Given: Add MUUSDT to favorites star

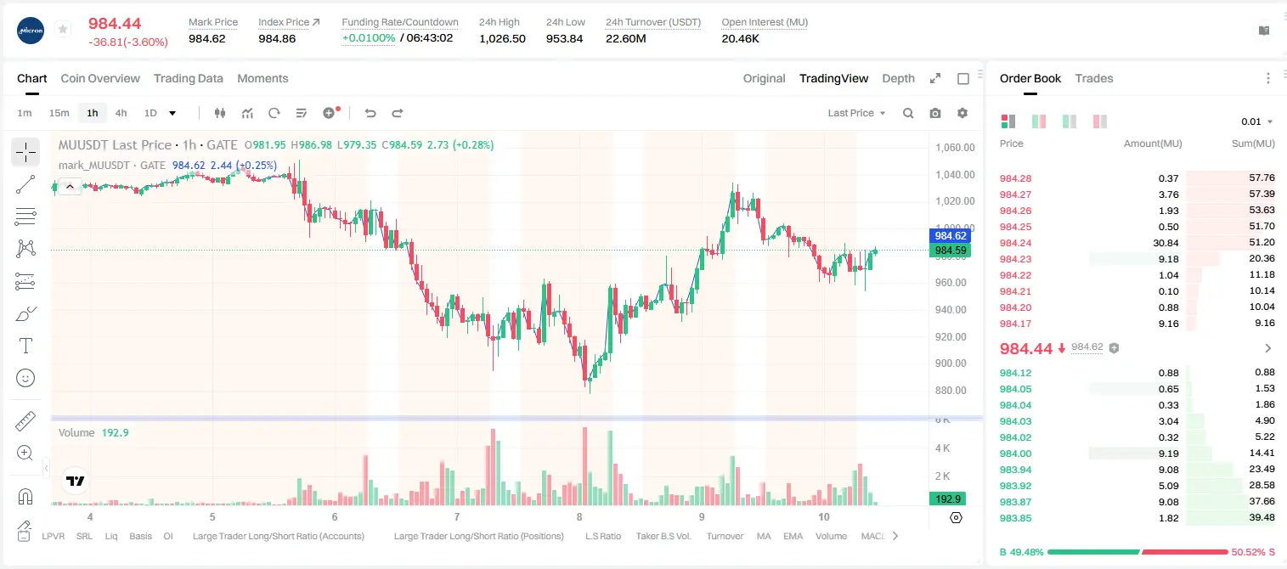Looking at the screenshot, I should tap(63, 30).
